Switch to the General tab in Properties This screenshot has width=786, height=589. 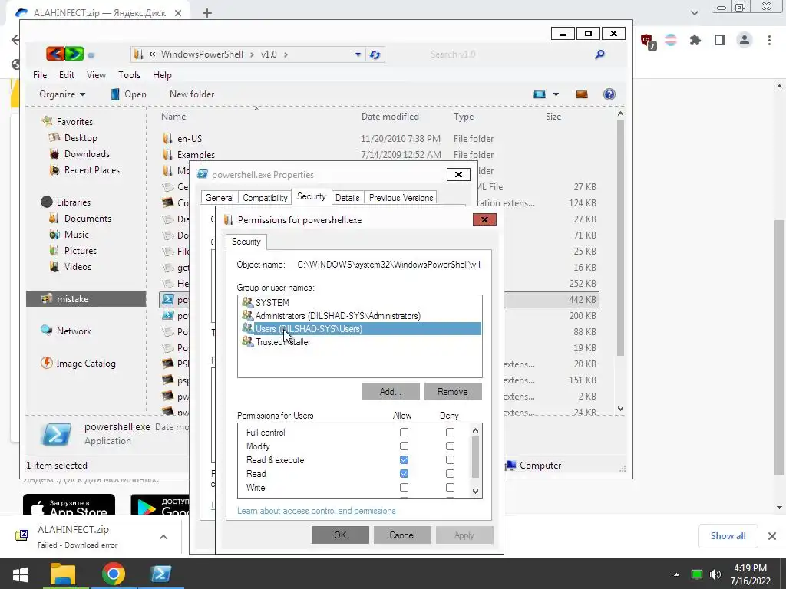click(220, 197)
